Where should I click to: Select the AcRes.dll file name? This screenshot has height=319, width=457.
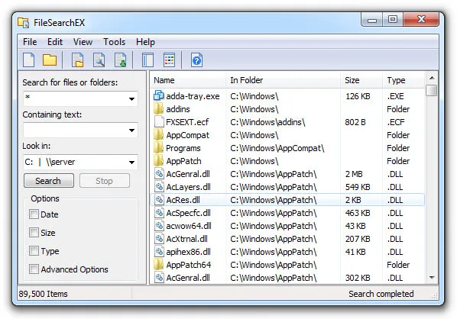[x=183, y=200]
